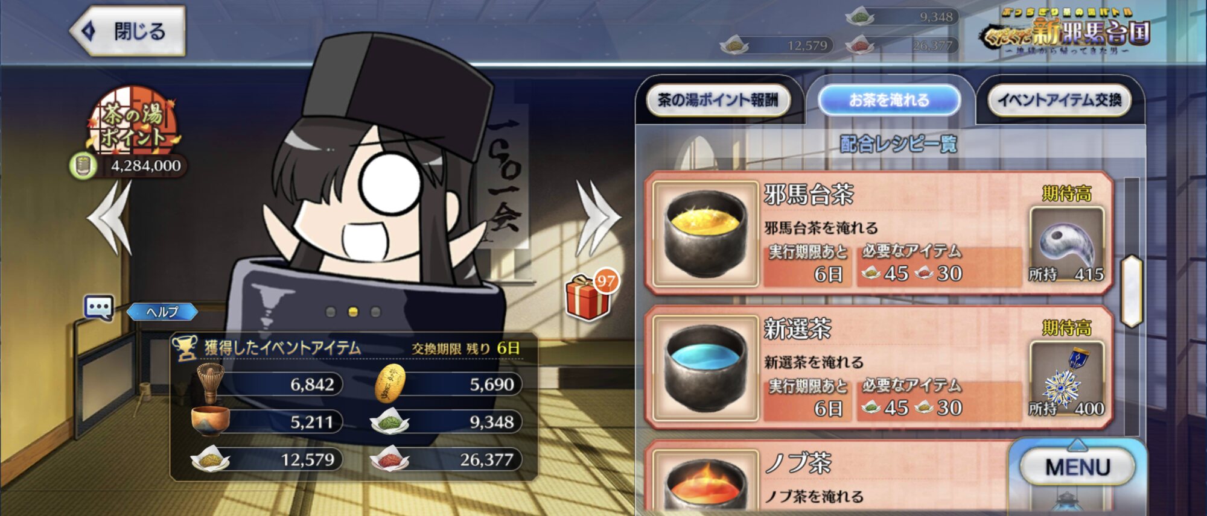Select the middle yellow page indicator dot
The width and height of the screenshot is (1207, 516).
point(353,312)
